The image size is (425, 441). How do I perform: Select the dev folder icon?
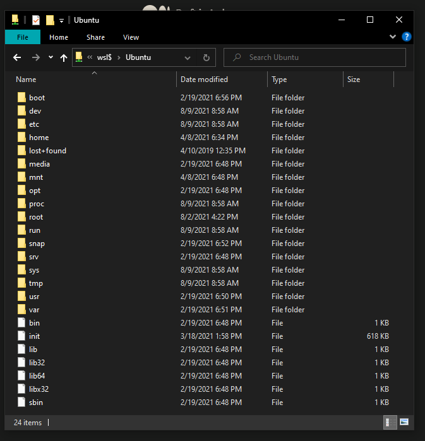pyautogui.click(x=21, y=110)
